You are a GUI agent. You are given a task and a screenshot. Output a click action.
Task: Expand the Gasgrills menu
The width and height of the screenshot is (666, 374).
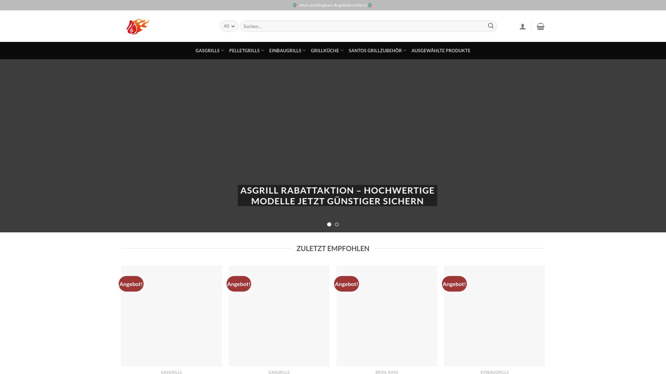click(x=210, y=51)
